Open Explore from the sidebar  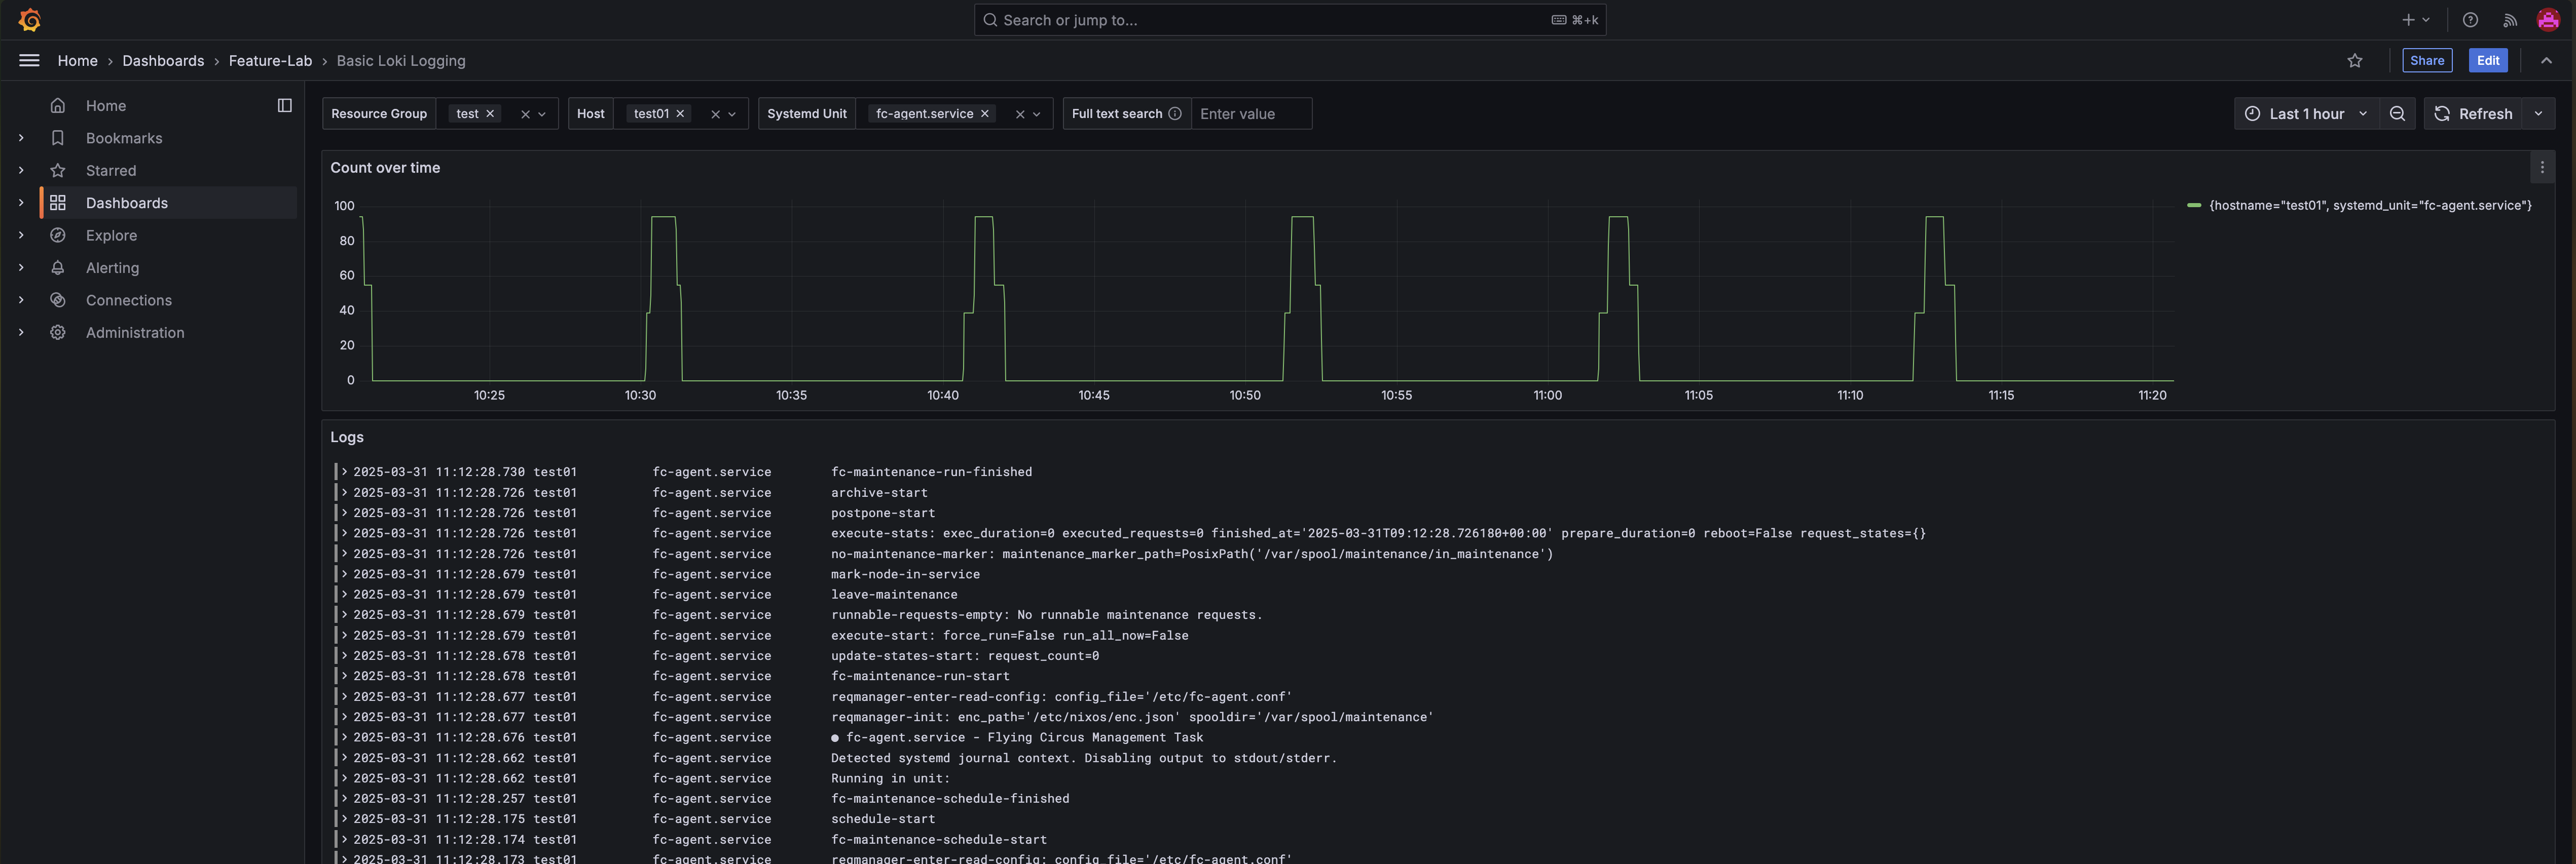pyautogui.click(x=111, y=235)
